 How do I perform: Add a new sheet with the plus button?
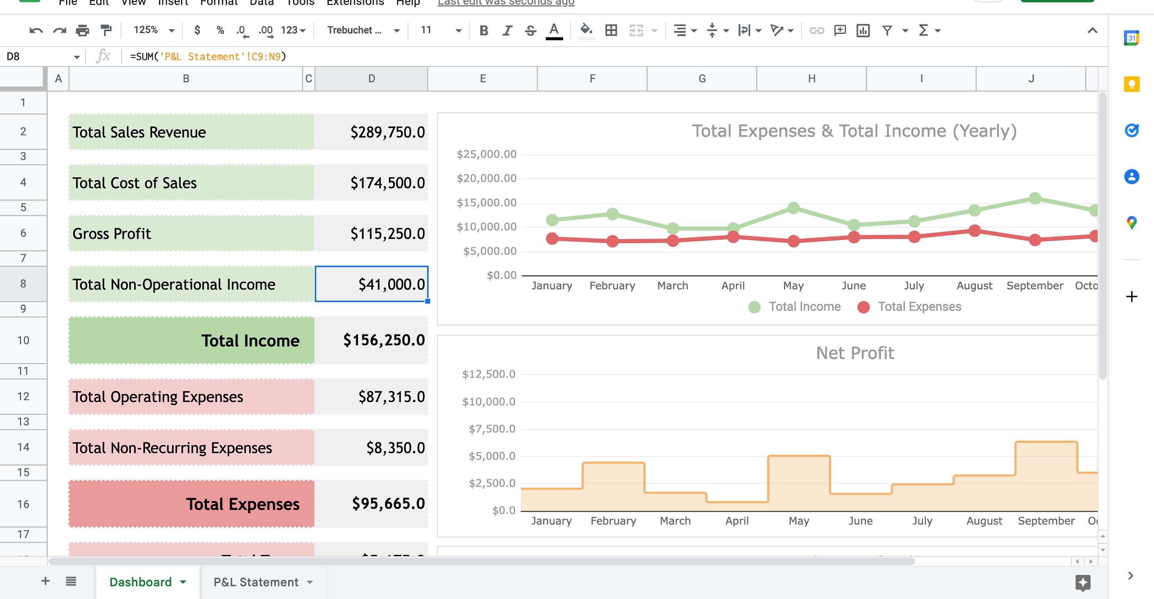(x=45, y=581)
